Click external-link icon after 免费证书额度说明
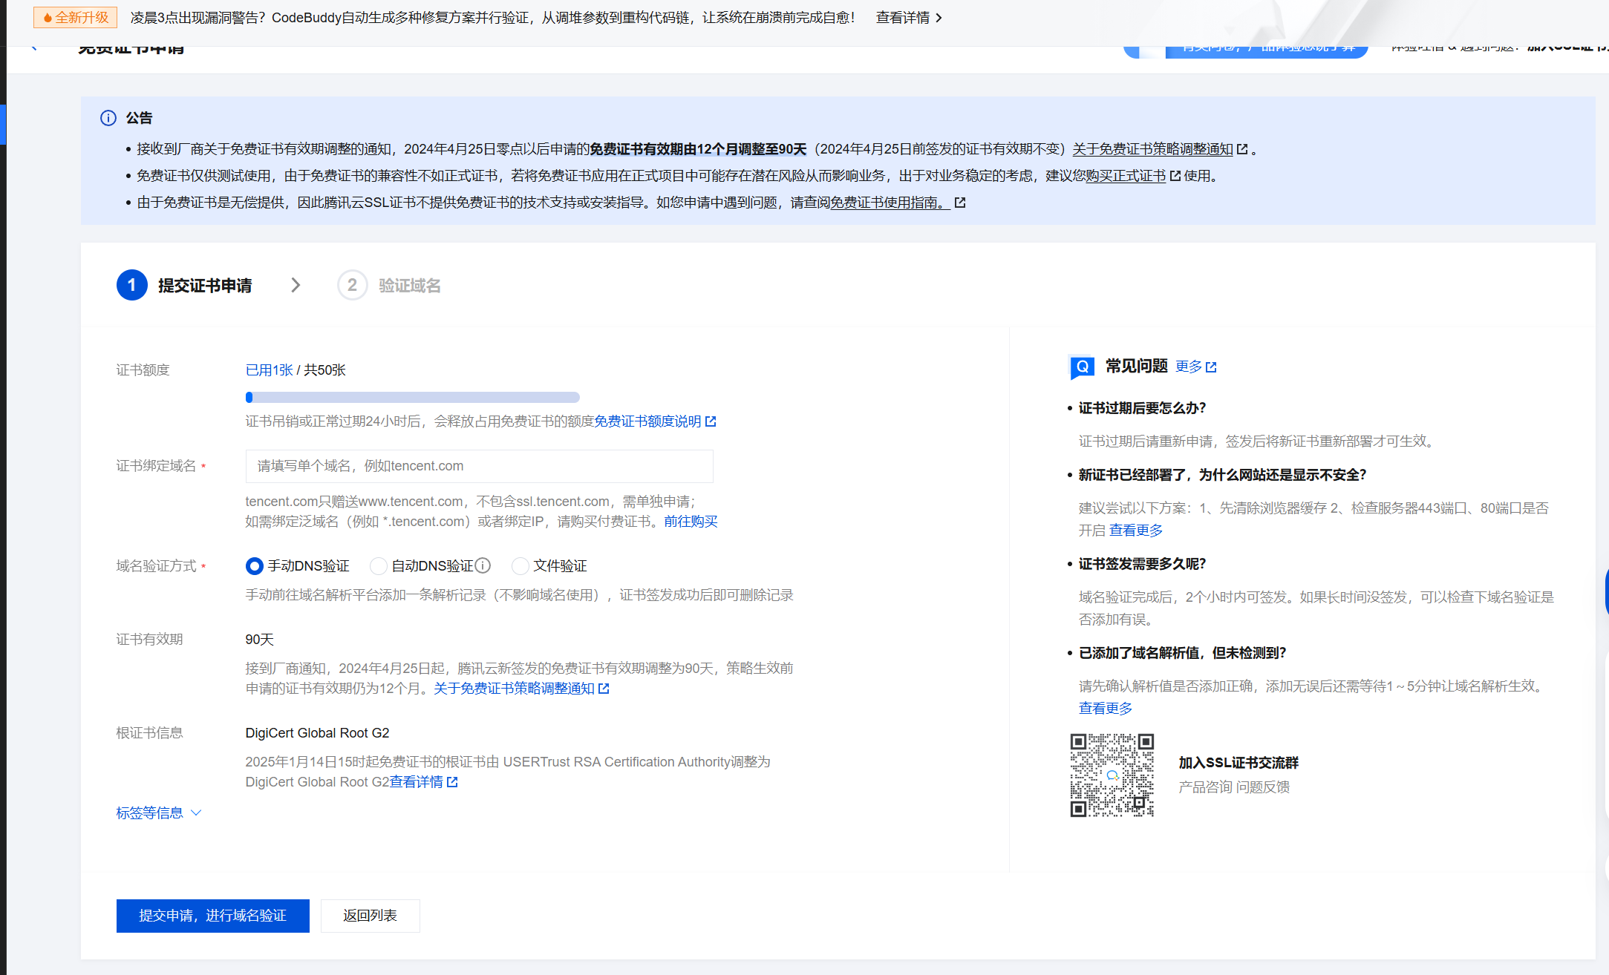The width and height of the screenshot is (1609, 975). click(711, 421)
